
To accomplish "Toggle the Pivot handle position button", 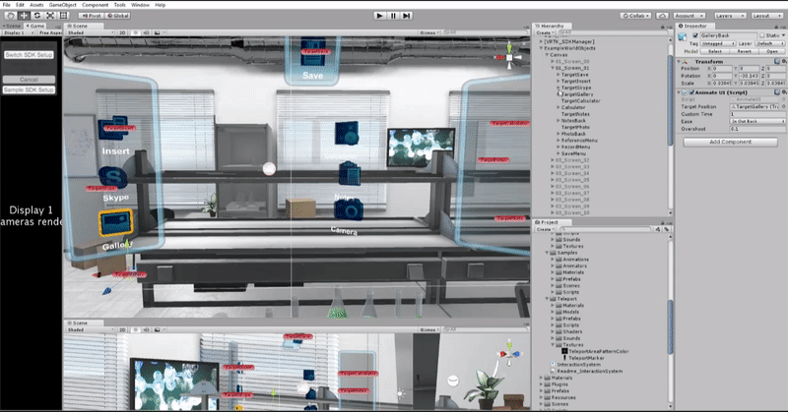I will (x=92, y=16).
